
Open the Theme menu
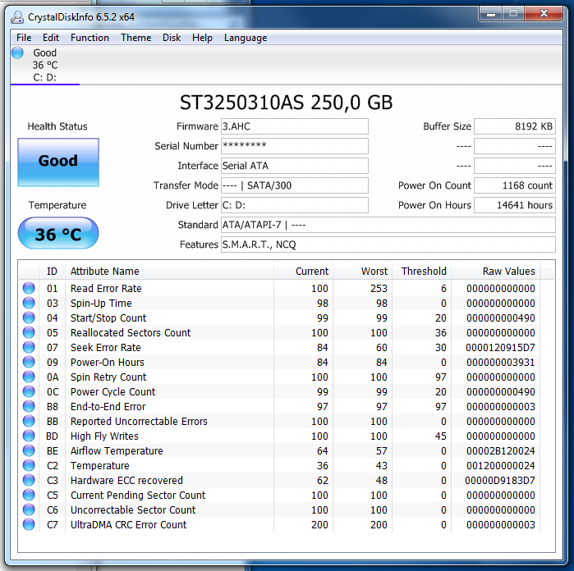point(135,38)
